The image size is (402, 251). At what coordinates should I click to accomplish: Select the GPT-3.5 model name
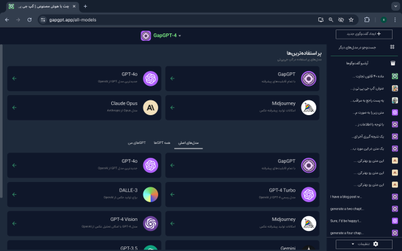pyautogui.click(x=129, y=248)
